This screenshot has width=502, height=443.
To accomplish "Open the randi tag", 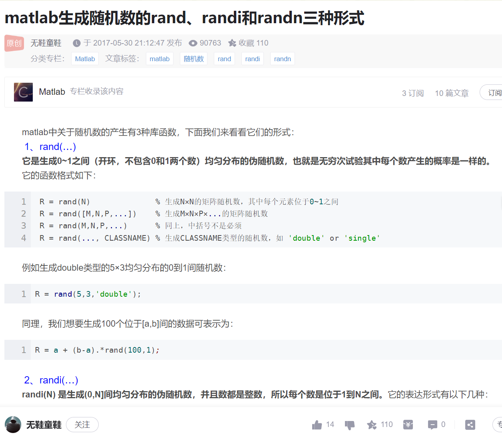I will coord(252,58).
